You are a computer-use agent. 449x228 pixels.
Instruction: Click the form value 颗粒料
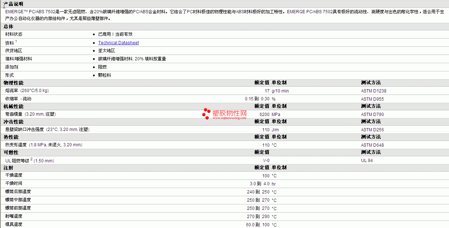coord(104,75)
